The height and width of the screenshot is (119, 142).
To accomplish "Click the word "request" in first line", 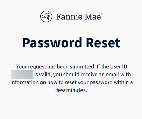I will 37,67.
